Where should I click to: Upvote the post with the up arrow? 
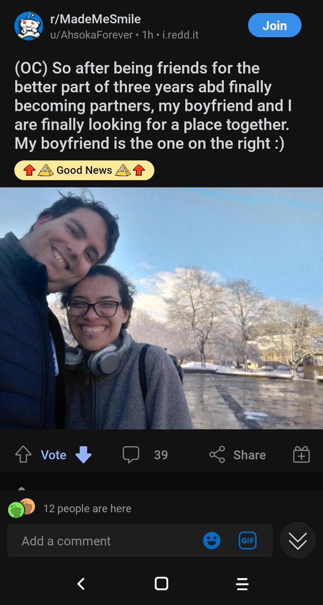(23, 455)
